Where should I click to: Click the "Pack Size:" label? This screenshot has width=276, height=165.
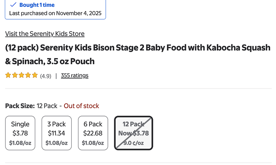20,106
